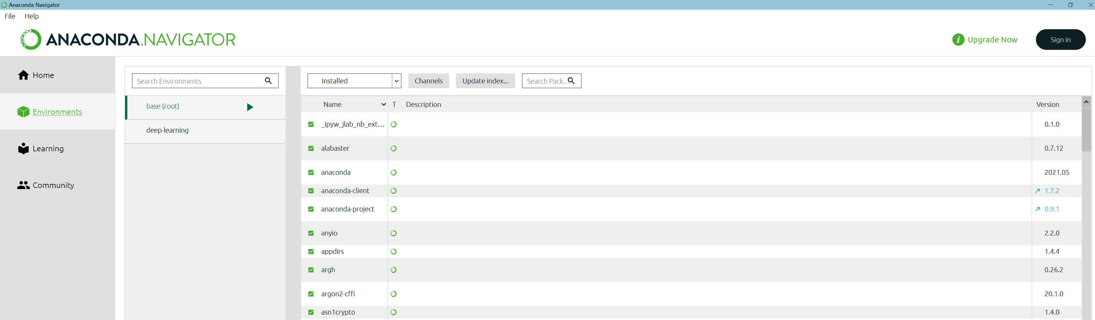Screen dimensions: 1095x320
Task: Click the package list scroll-up arrow
Action: pos(1086,102)
